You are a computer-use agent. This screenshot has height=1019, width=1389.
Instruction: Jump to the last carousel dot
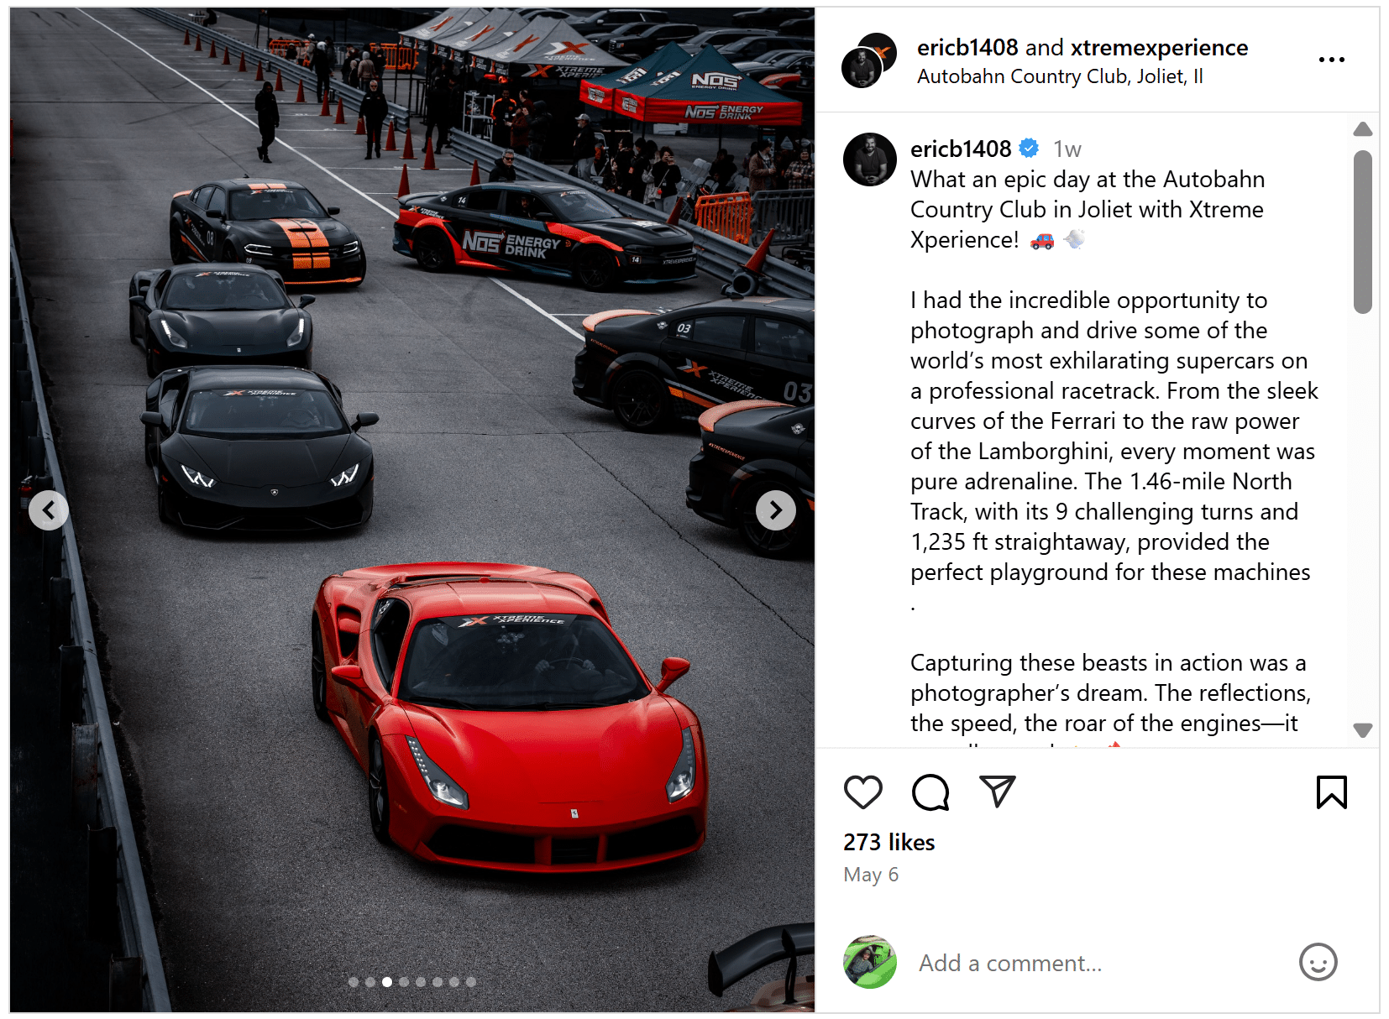coord(471,981)
